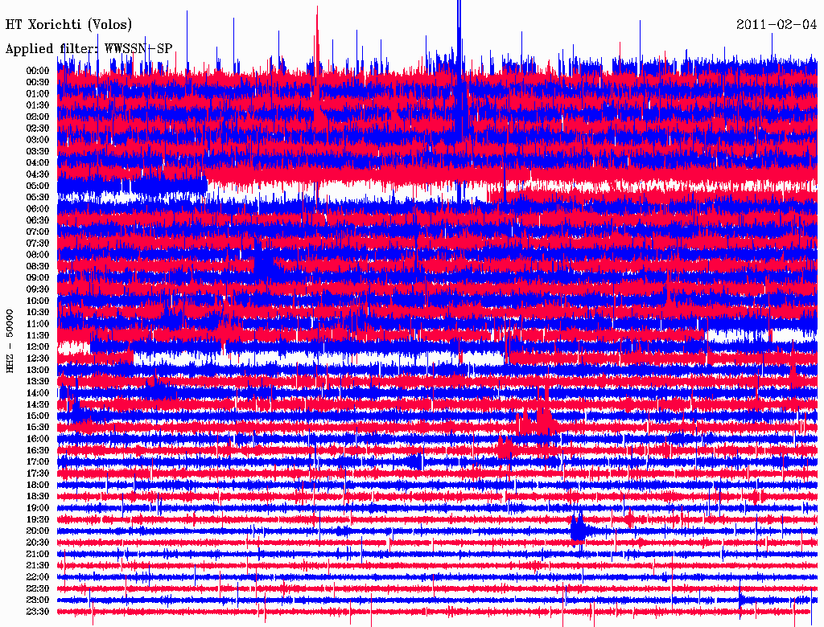Select the 15:30 time label
Image resolution: width=824 pixels, height=627 pixels.
(x=38, y=428)
